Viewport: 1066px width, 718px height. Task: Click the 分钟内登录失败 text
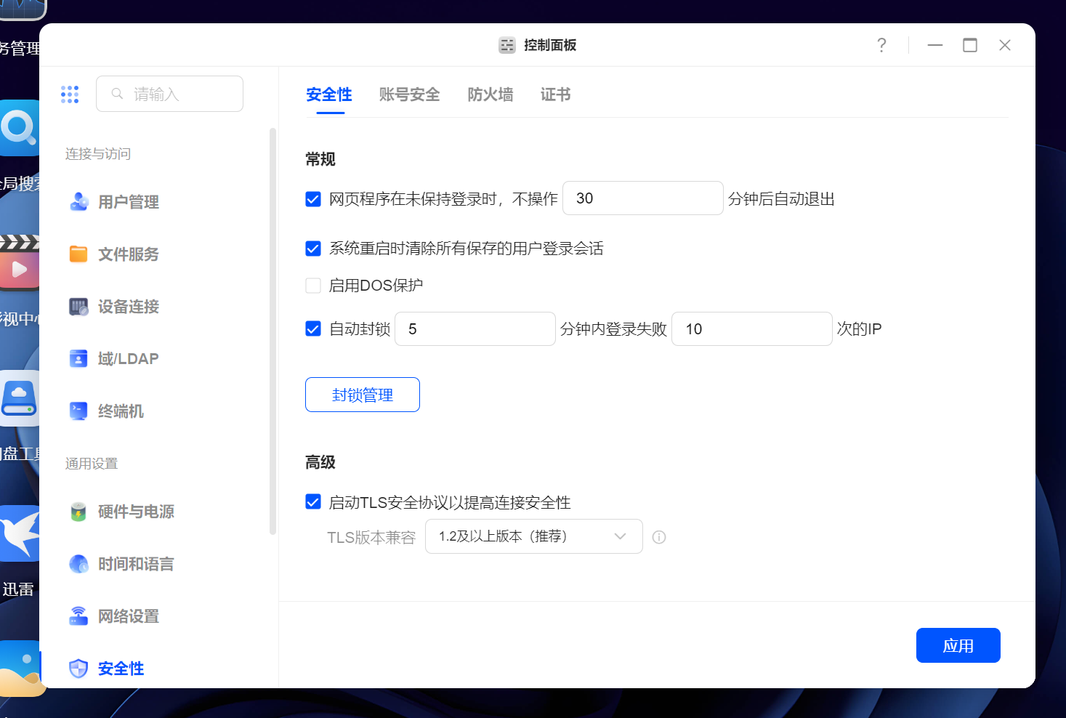(x=613, y=329)
